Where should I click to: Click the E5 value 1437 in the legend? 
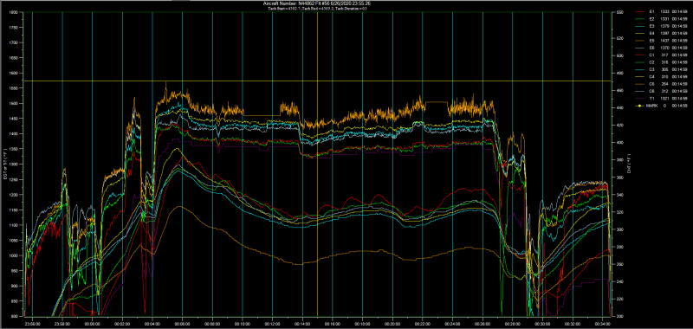[664, 41]
